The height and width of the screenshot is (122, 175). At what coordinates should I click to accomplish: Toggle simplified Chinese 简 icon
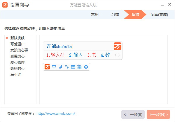(79, 67)
